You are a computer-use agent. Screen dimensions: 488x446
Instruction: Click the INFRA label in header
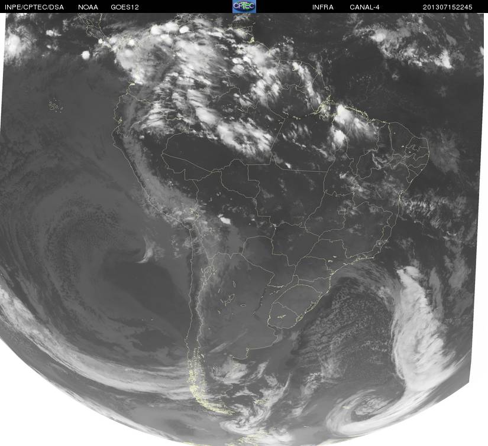(323, 7)
